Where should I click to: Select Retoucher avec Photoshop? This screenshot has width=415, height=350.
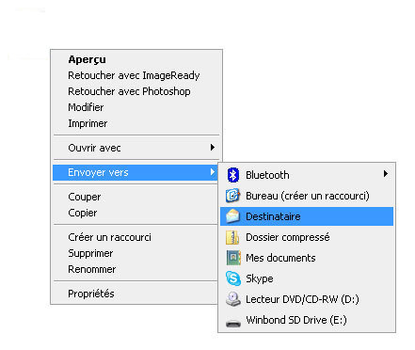pyautogui.click(x=129, y=91)
